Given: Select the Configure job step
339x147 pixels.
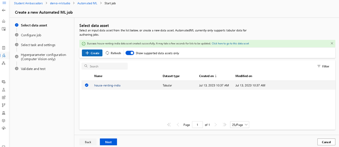Looking at the screenshot, I should coord(31,35).
